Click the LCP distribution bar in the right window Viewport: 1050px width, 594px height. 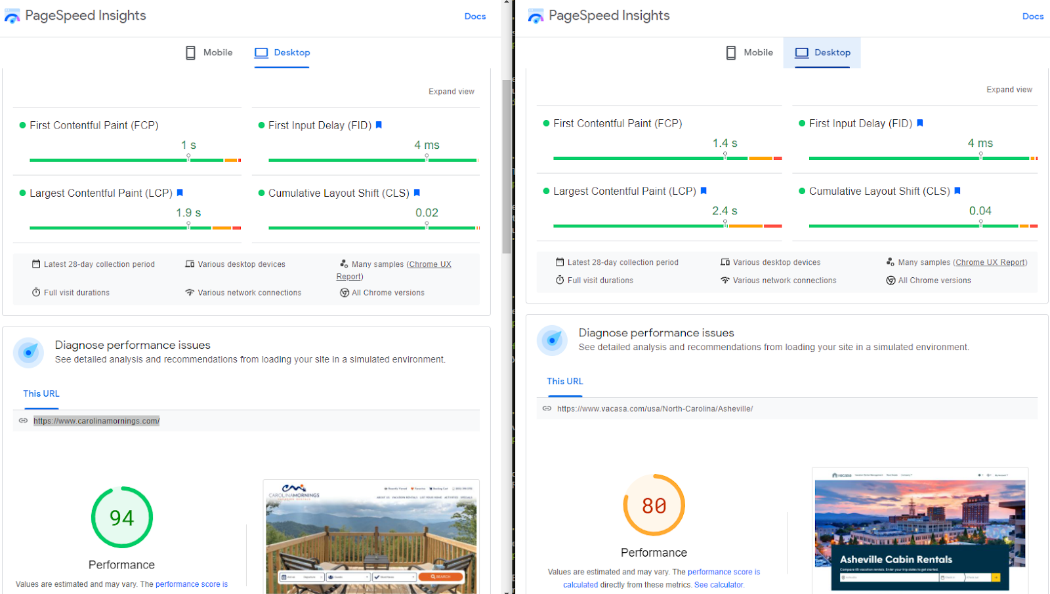(x=667, y=226)
